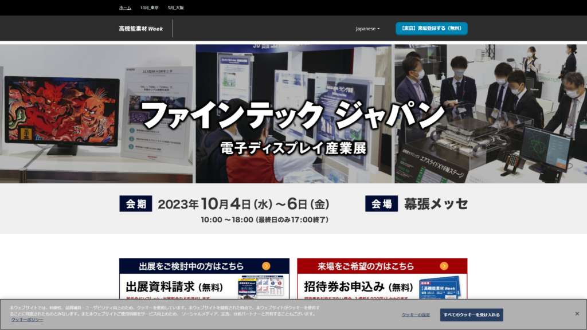Click the 電子ディスプレイ産業展 subtitle
This screenshot has height=330, width=587.
(x=293, y=148)
